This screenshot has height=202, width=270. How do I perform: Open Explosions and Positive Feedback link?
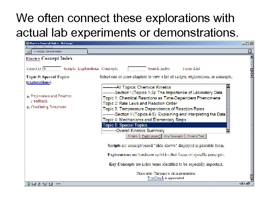tap(51, 98)
